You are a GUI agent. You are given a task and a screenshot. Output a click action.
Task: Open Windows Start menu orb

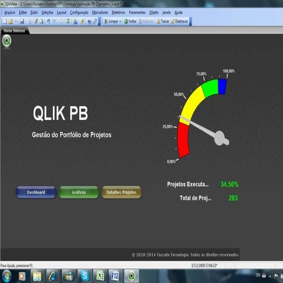point(6,276)
